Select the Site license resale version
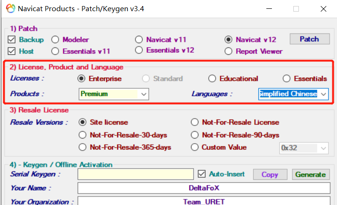Screen dimensions: 337x205 tap(83, 122)
